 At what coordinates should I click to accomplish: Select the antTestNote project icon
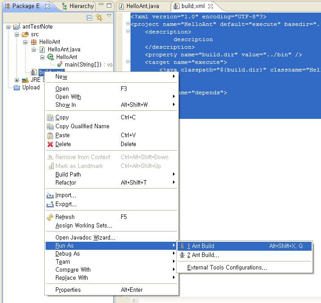(x=17, y=27)
